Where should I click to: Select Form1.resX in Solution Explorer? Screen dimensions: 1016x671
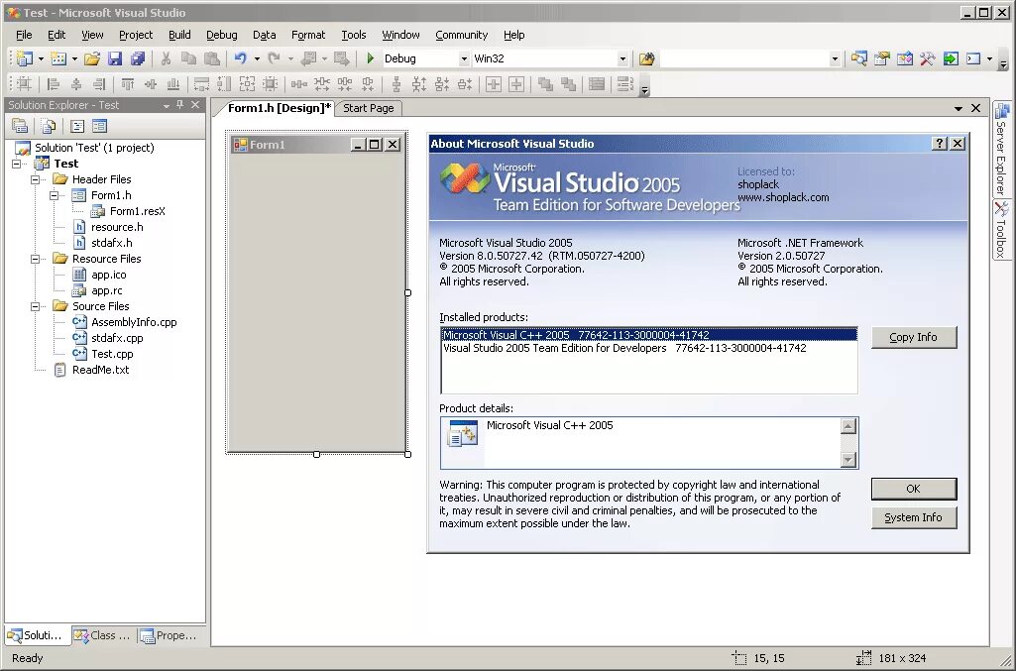(138, 211)
